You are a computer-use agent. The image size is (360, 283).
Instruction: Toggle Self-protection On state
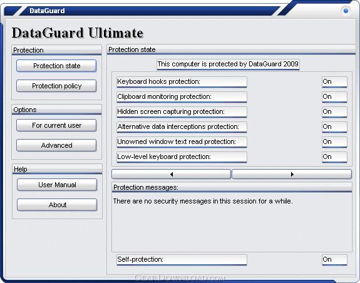[334, 260]
